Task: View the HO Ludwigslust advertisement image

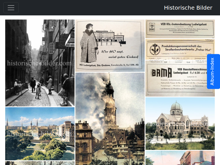Action: (x=110, y=46)
